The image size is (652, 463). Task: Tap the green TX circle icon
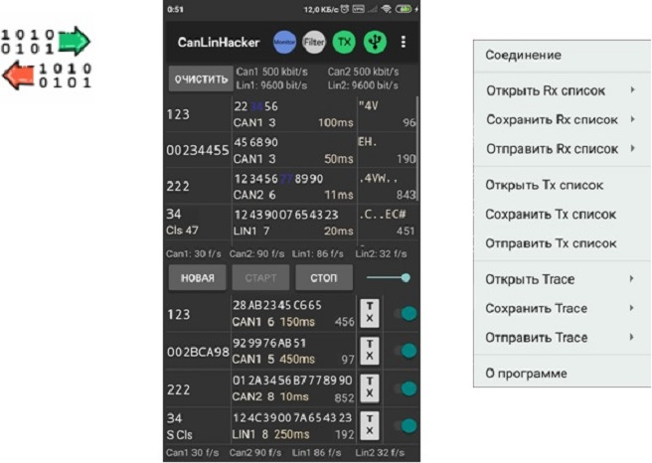pos(344,42)
